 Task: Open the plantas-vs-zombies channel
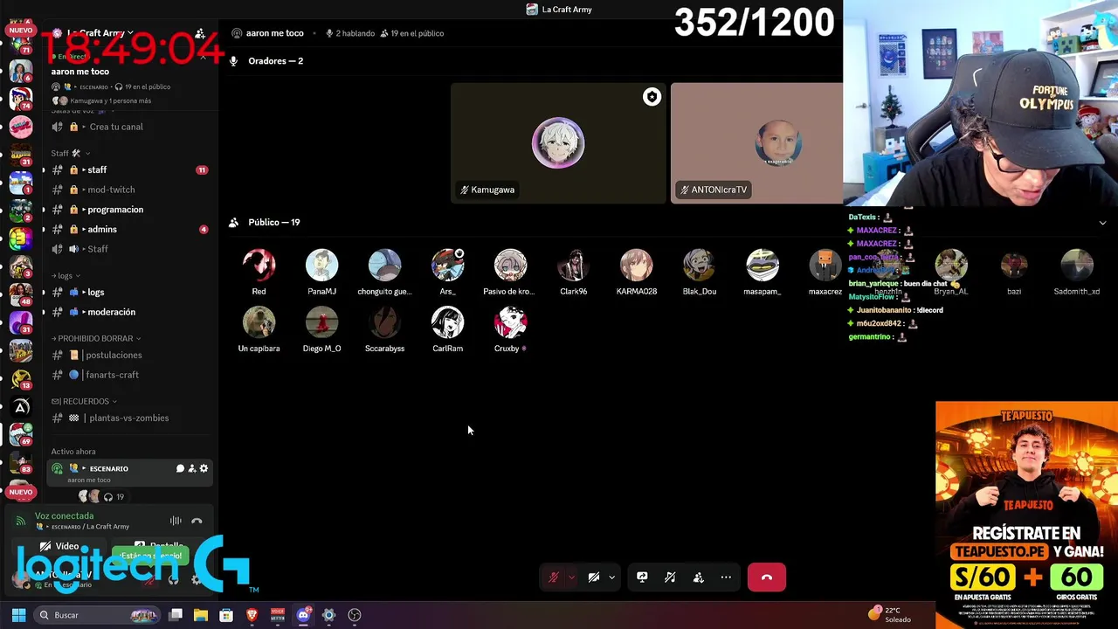[129, 418]
